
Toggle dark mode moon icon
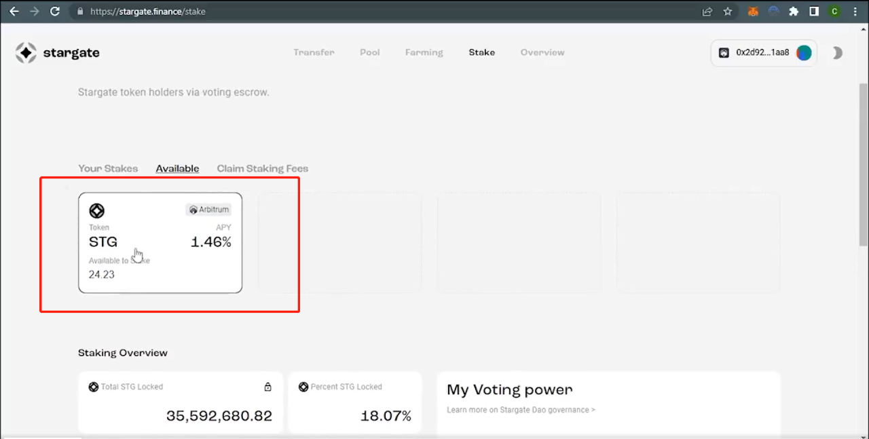tap(838, 53)
